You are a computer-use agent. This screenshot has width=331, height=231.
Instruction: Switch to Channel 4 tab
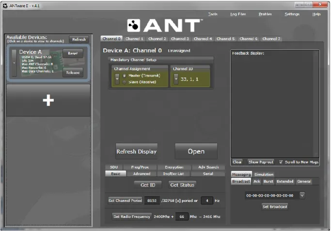pos(203,39)
